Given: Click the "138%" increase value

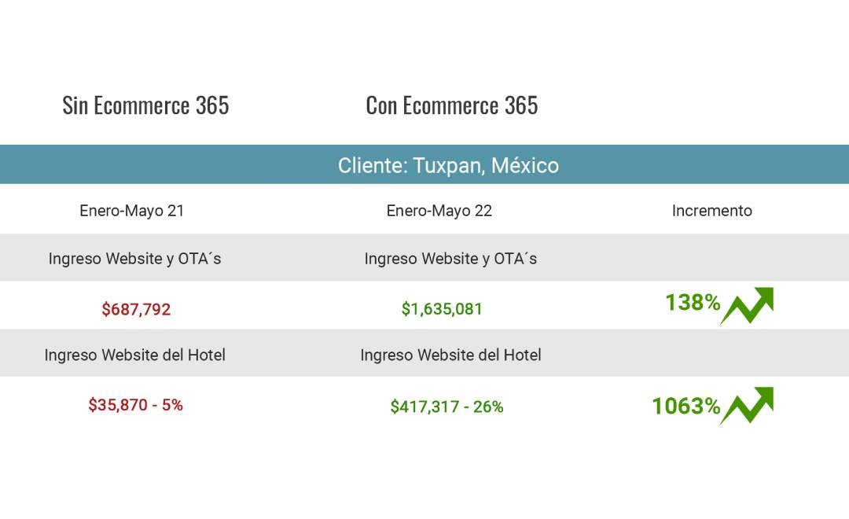Looking at the screenshot, I should pyautogui.click(x=693, y=302).
